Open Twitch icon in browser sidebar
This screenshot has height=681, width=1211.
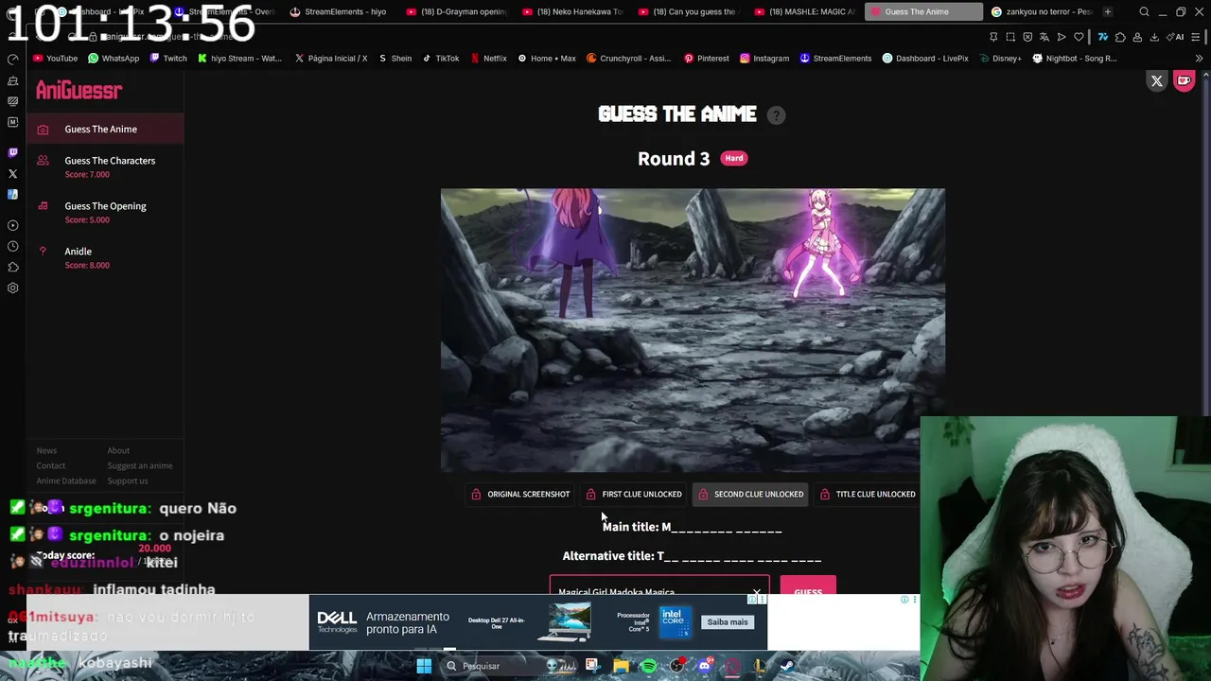click(x=12, y=152)
